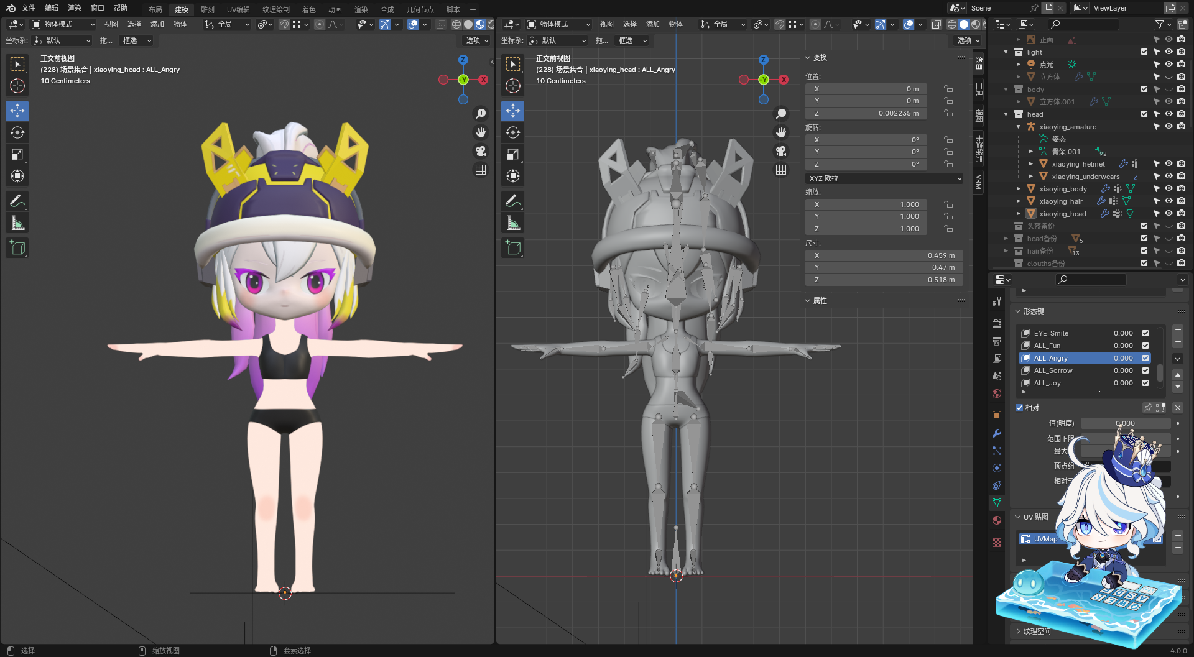Open 默认 coordinate dropdown in left viewport
Image resolution: width=1194 pixels, height=657 pixels.
[62, 40]
